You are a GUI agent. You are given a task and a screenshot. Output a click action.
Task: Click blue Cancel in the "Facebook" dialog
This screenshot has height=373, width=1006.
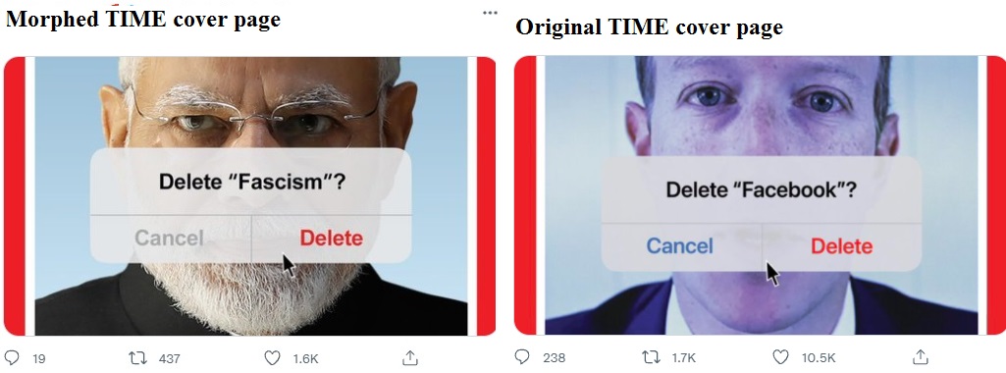679,245
